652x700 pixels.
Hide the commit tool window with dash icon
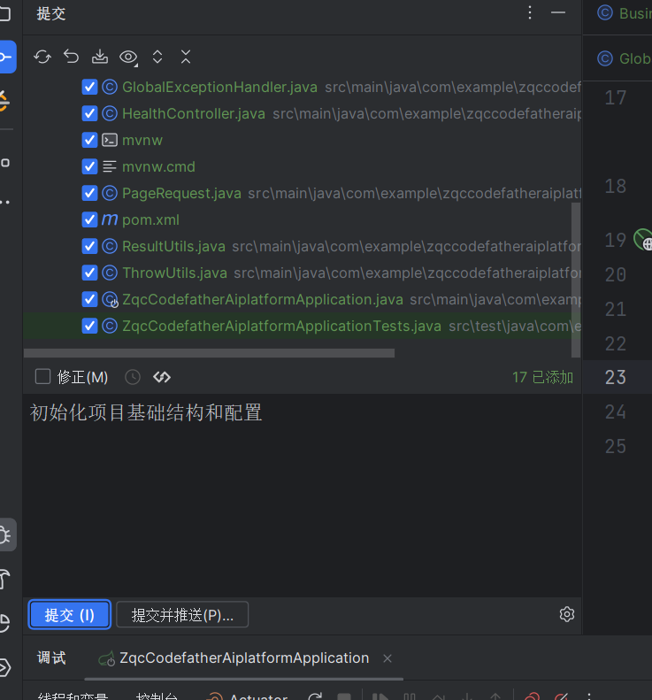[x=558, y=12]
